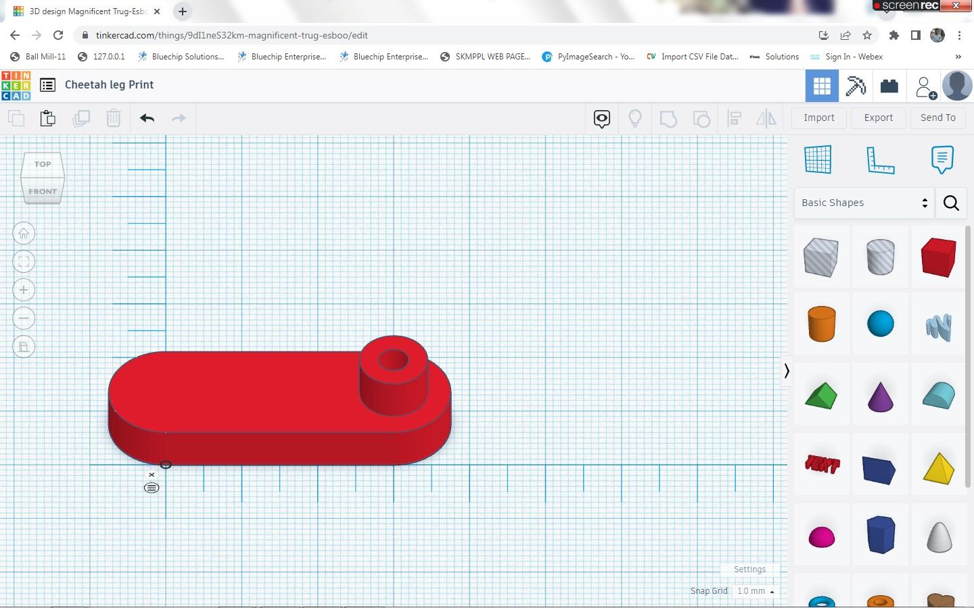Collapse the shapes panel arrow

[786, 371]
